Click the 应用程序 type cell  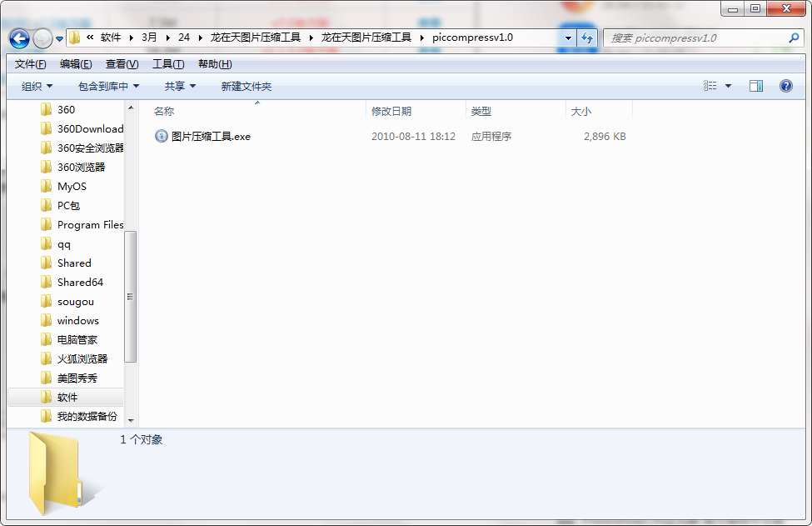click(x=491, y=137)
